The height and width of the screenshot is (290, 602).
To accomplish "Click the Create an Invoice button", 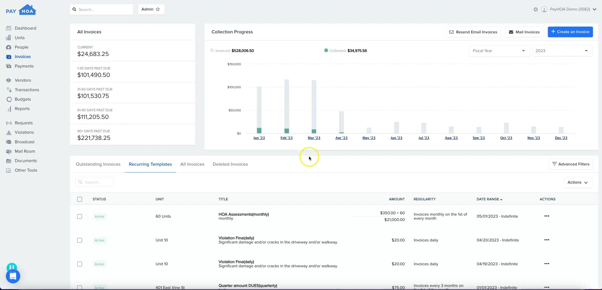I will click(x=570, y=32).
